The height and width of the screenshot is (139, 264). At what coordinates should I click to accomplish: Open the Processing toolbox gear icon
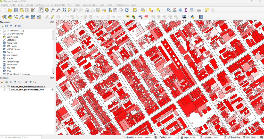[180, 10]
